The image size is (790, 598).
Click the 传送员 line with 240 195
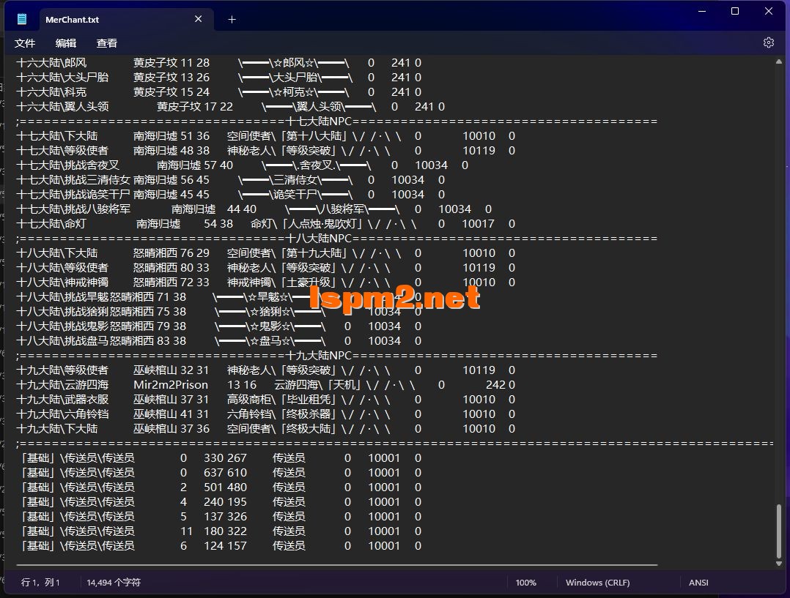pos(221,502)
